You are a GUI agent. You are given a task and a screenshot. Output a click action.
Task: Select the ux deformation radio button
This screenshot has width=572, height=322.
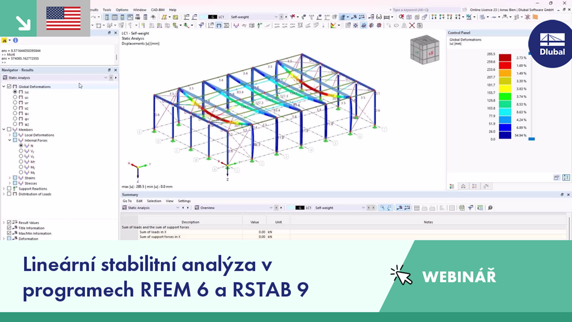coord(15,97)
